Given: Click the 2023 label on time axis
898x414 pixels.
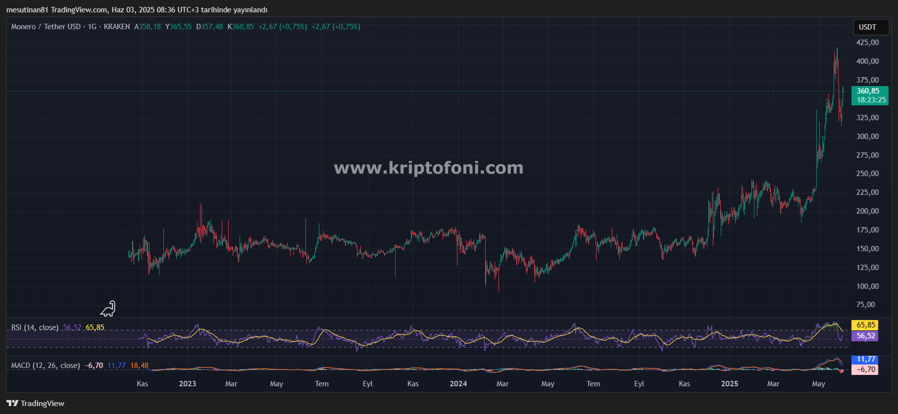Looking at the screenshot, I should point(188,384).
